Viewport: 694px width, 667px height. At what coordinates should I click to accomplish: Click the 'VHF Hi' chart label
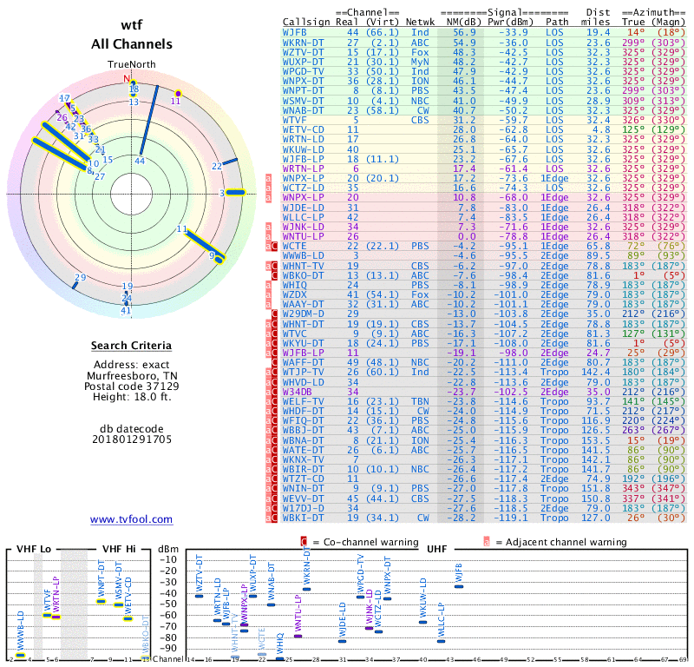point(119,549)
